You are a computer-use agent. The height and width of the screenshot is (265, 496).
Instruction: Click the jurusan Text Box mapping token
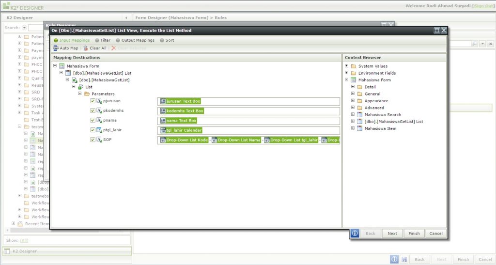(180, 101)
